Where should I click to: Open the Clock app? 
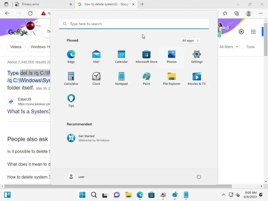[96, 79]
